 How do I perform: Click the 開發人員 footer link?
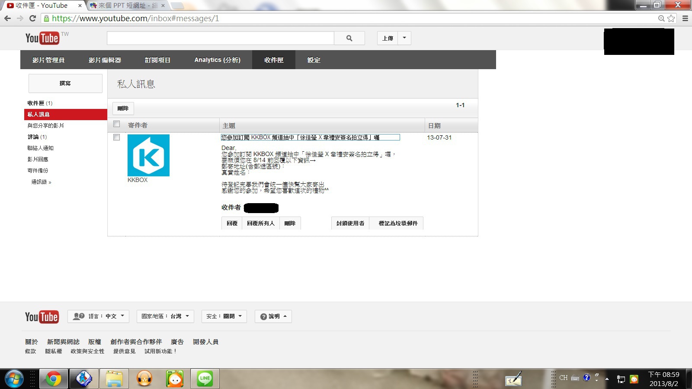[x=206, y=342]
